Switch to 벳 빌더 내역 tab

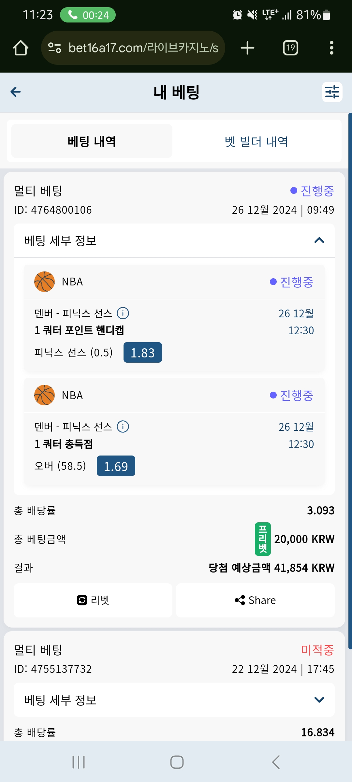pos(257,141)
